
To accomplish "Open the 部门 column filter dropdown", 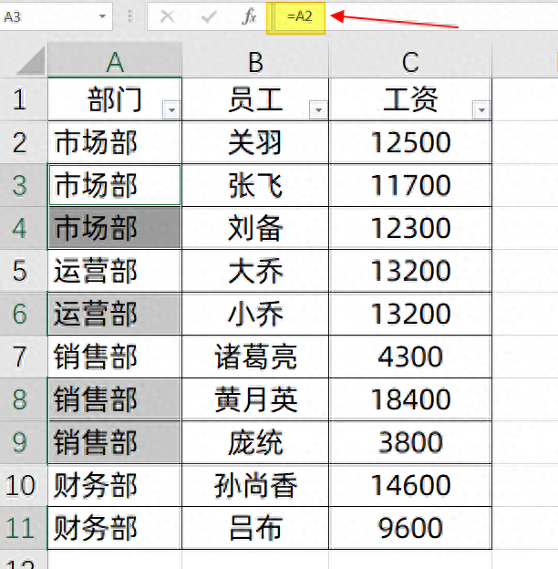I will pyautogui.click(x=171, y=110).
